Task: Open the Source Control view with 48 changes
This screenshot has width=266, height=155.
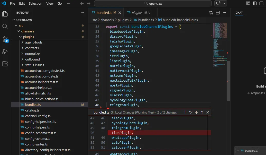Action: coord(5,39)
